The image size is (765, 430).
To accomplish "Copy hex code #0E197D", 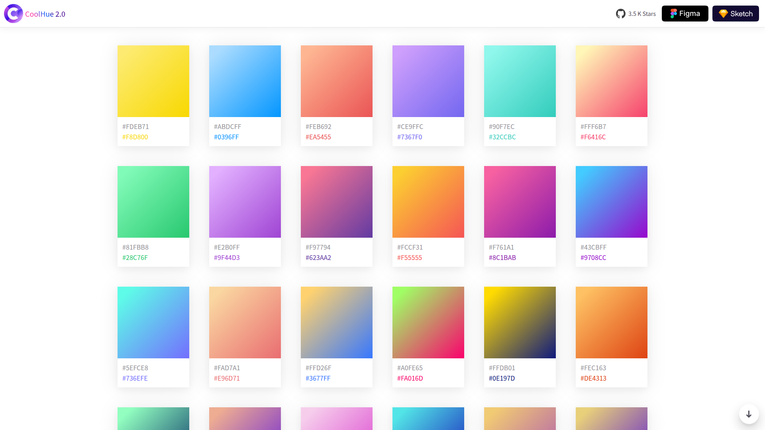I will tap(502, 378).
